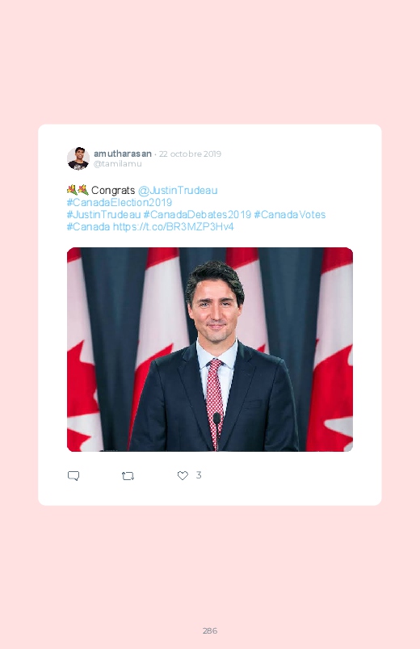Like the tweet with the heart icon
The height and width of the screenshot is (649, 420).
pyautogui.click(x=183, y=475)
